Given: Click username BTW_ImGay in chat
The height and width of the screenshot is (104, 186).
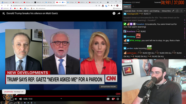Looking at the screenshot, I should click(x=135, y=40).
